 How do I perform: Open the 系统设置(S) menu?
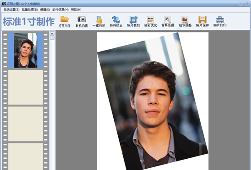click(x=11, y=10)
